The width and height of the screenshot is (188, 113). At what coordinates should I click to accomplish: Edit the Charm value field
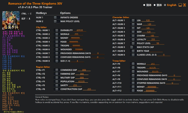pos(152,36)
